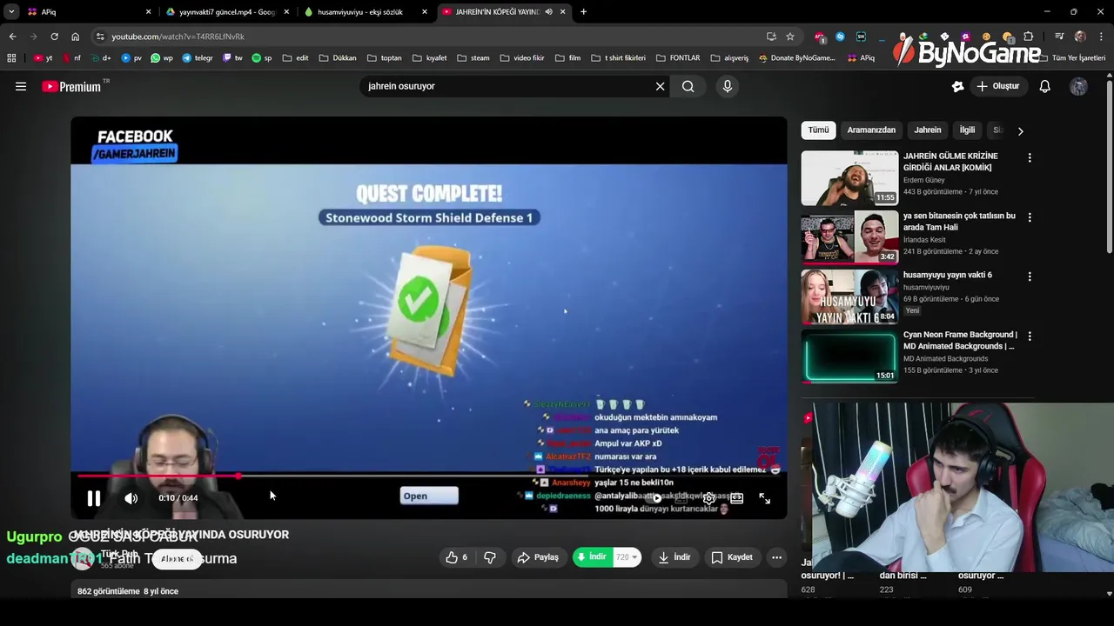The height and width of the screenshot is (626, 1114).
Task: Open options for JAHREİN GÜLME KRİZİNE video
Action: (1030, 158)
